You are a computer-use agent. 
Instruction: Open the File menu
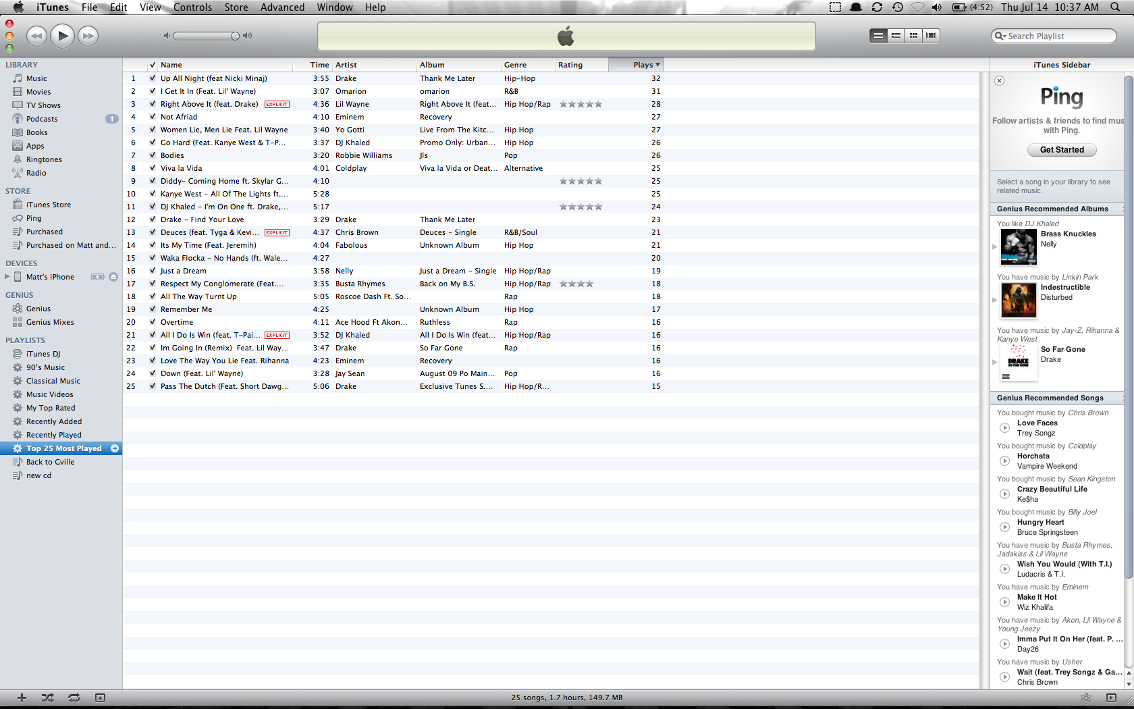89,7
